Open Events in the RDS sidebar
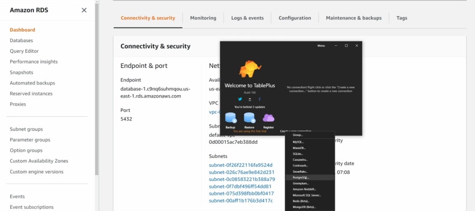 17,196
